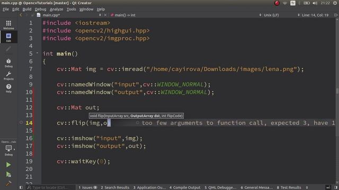Show the Compile Output pane
The height and width of the screenshot is (190, 339).
[185, 188]
